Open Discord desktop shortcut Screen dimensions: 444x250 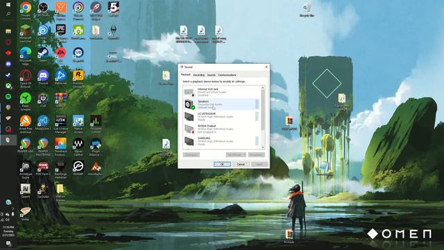click(43, 77)
